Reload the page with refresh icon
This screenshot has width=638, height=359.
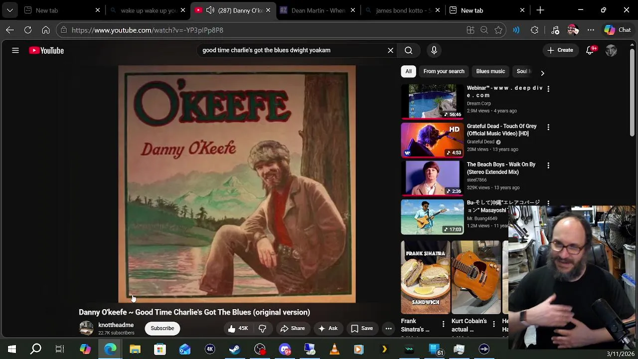click(28, 30)
